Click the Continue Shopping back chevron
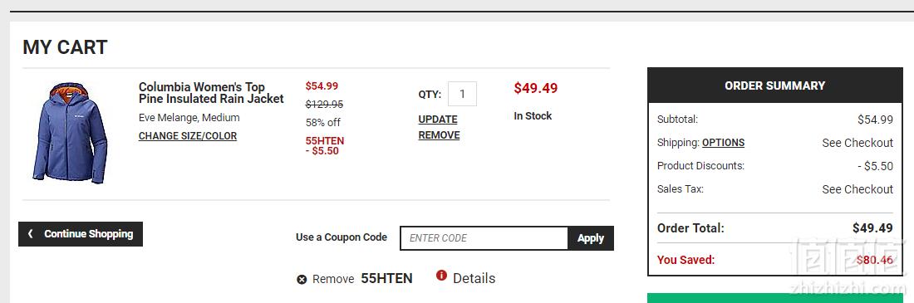The width and height of the screenshot is (914, 303). pyautogui.click(x=30, y=233)
